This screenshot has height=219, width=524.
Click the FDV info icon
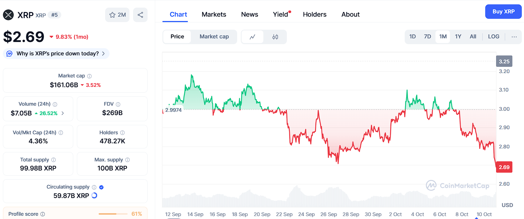point(118,104)
